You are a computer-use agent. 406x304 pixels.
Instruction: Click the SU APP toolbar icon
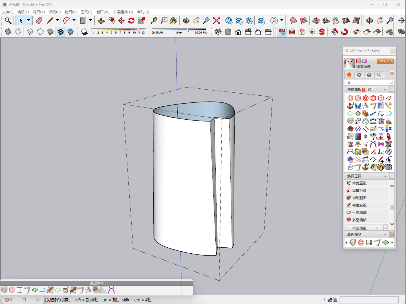(282, 32)
